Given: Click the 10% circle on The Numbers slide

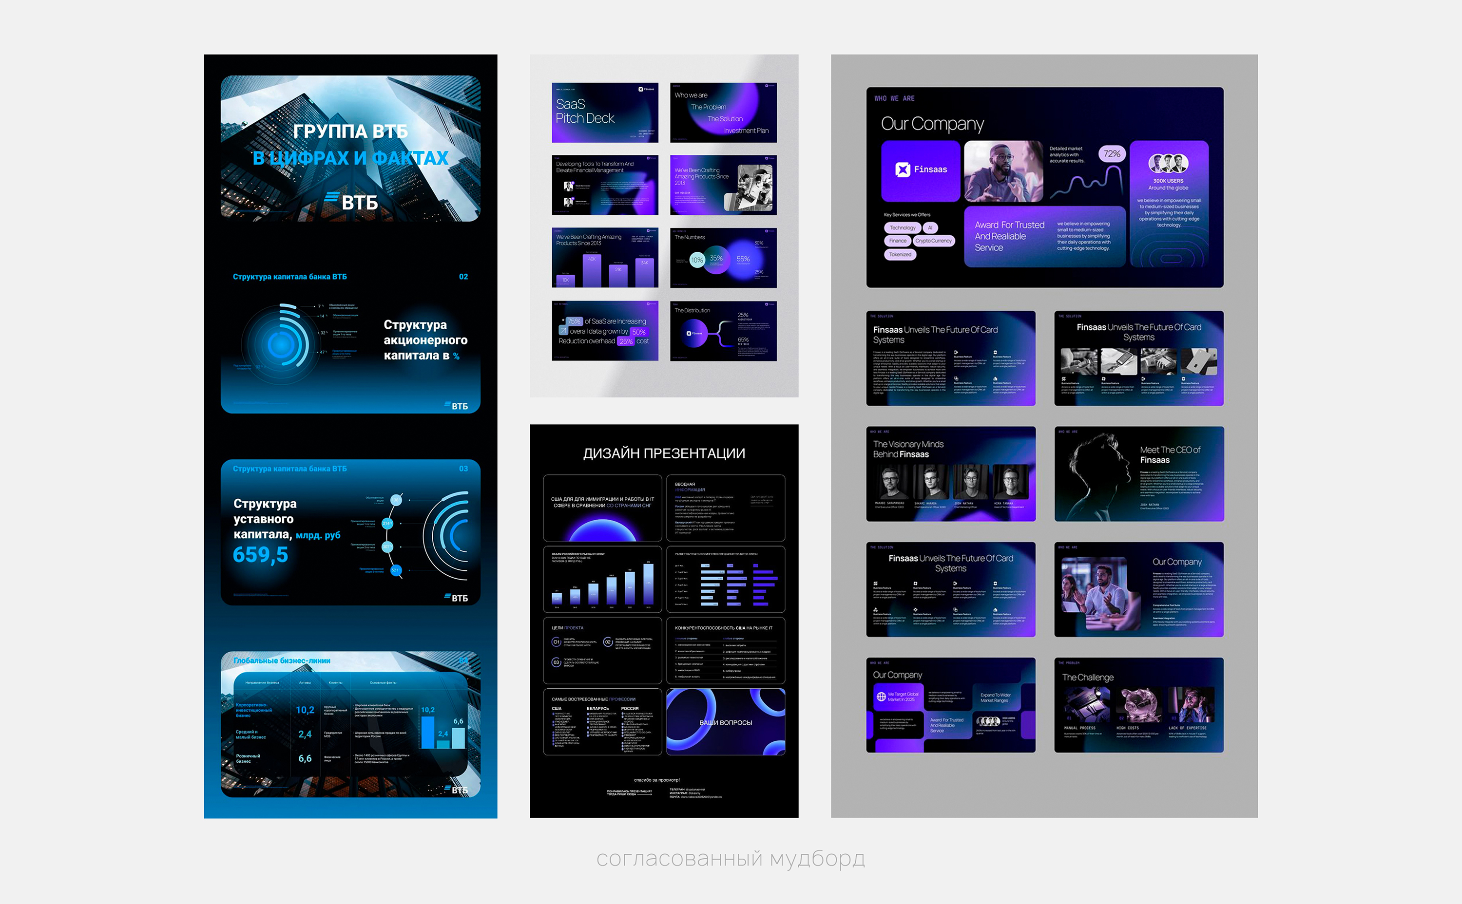Looking at the screenshot, I should [x=697, y=260].
